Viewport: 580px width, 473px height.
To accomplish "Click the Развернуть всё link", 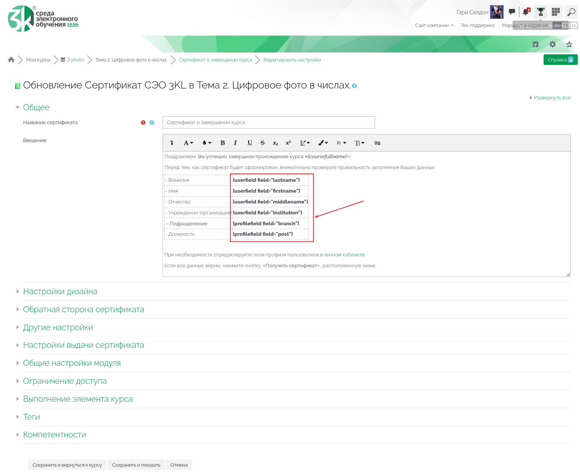I will pyautogui.click(x=552, y=98).
